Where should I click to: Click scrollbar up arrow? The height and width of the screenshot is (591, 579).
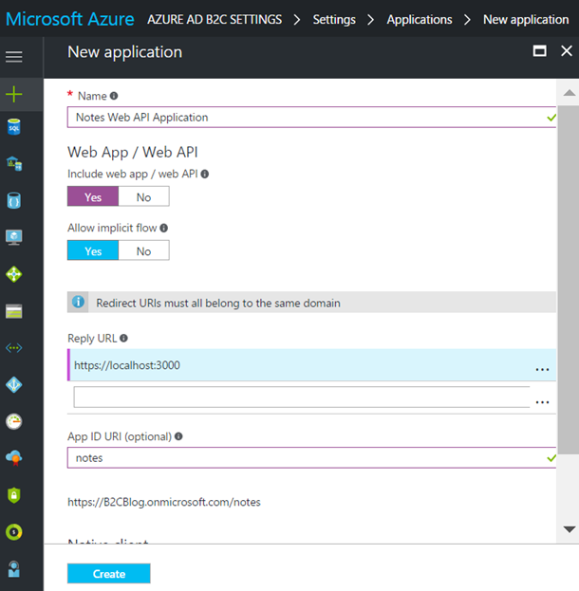click(569, 93)
